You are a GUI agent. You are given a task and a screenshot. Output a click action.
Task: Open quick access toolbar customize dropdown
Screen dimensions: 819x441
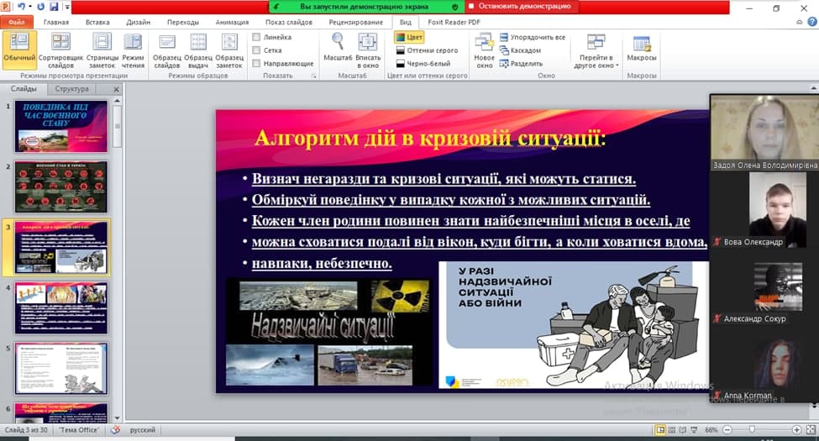[x=67, y=8]
